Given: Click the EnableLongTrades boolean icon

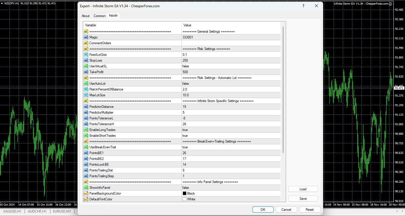Looking at the screenshot, I should 86,130.
